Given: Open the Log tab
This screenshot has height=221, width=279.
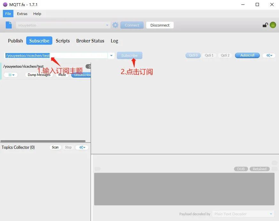Looking at the screenshot, I should click(x=114, y=41).
